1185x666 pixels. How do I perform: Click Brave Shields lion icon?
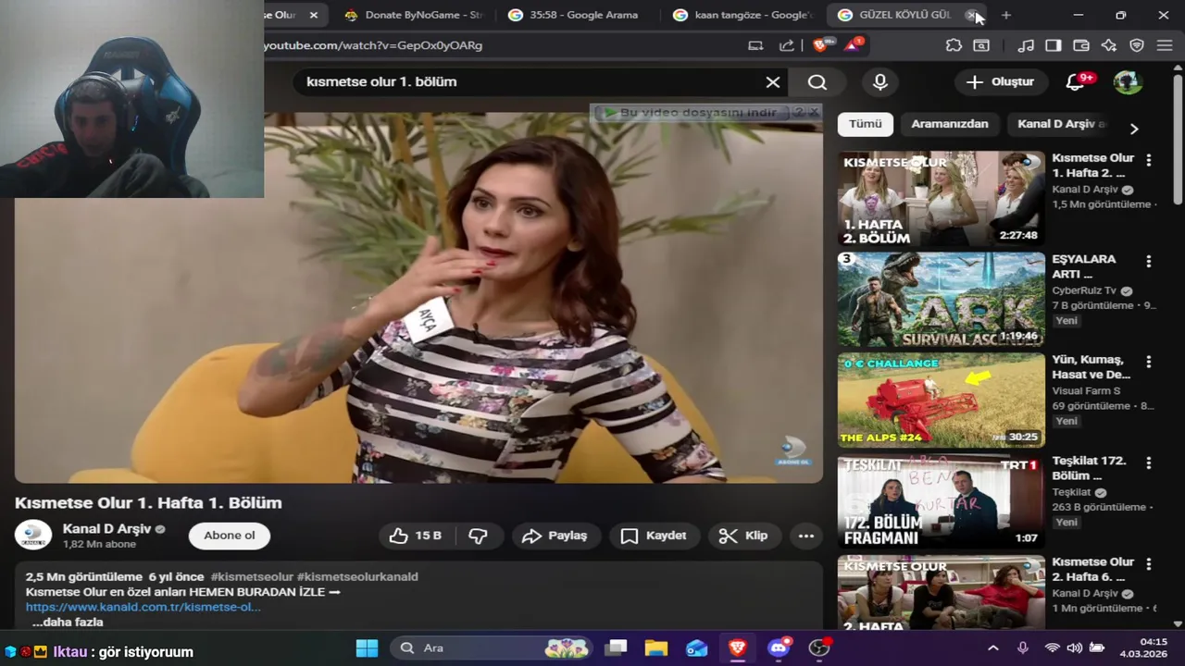820,44
